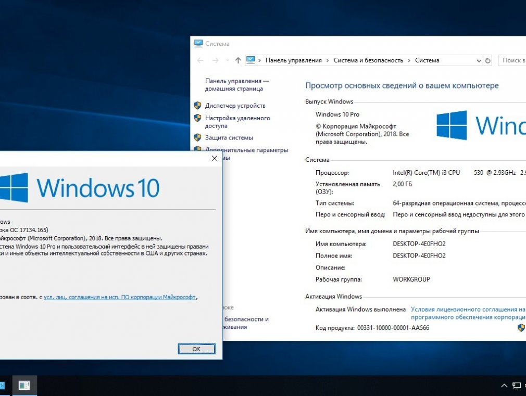
Task: Open 'Диспетчер устройств' link
Action: coord(235,106)
